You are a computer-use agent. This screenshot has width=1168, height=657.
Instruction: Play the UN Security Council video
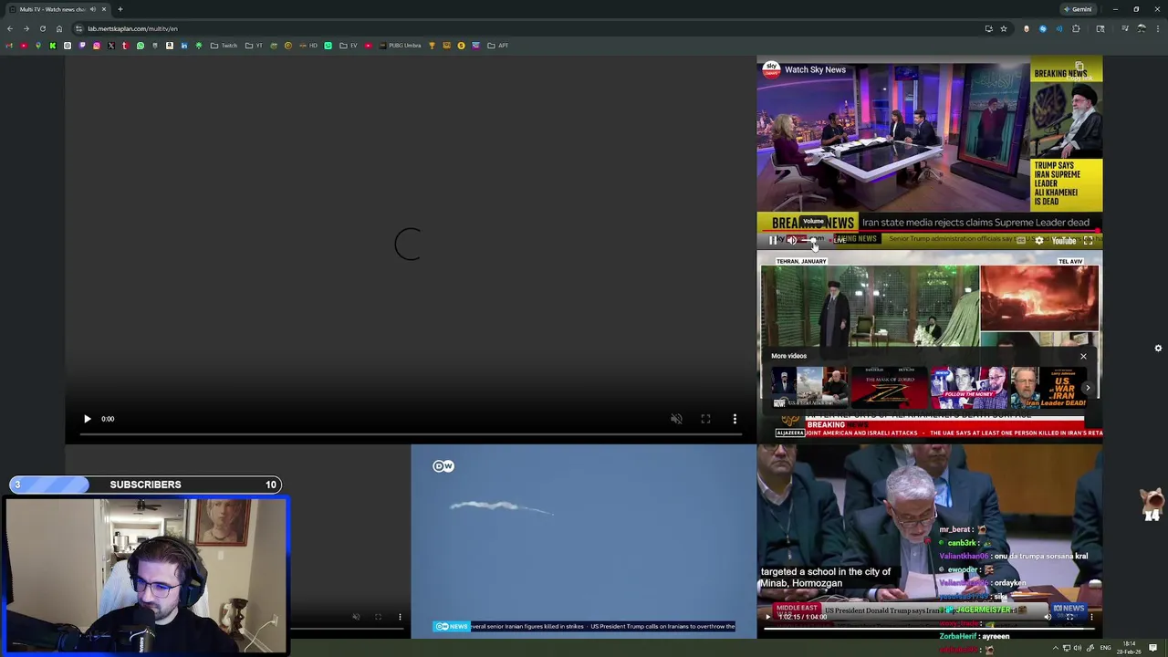767,617
